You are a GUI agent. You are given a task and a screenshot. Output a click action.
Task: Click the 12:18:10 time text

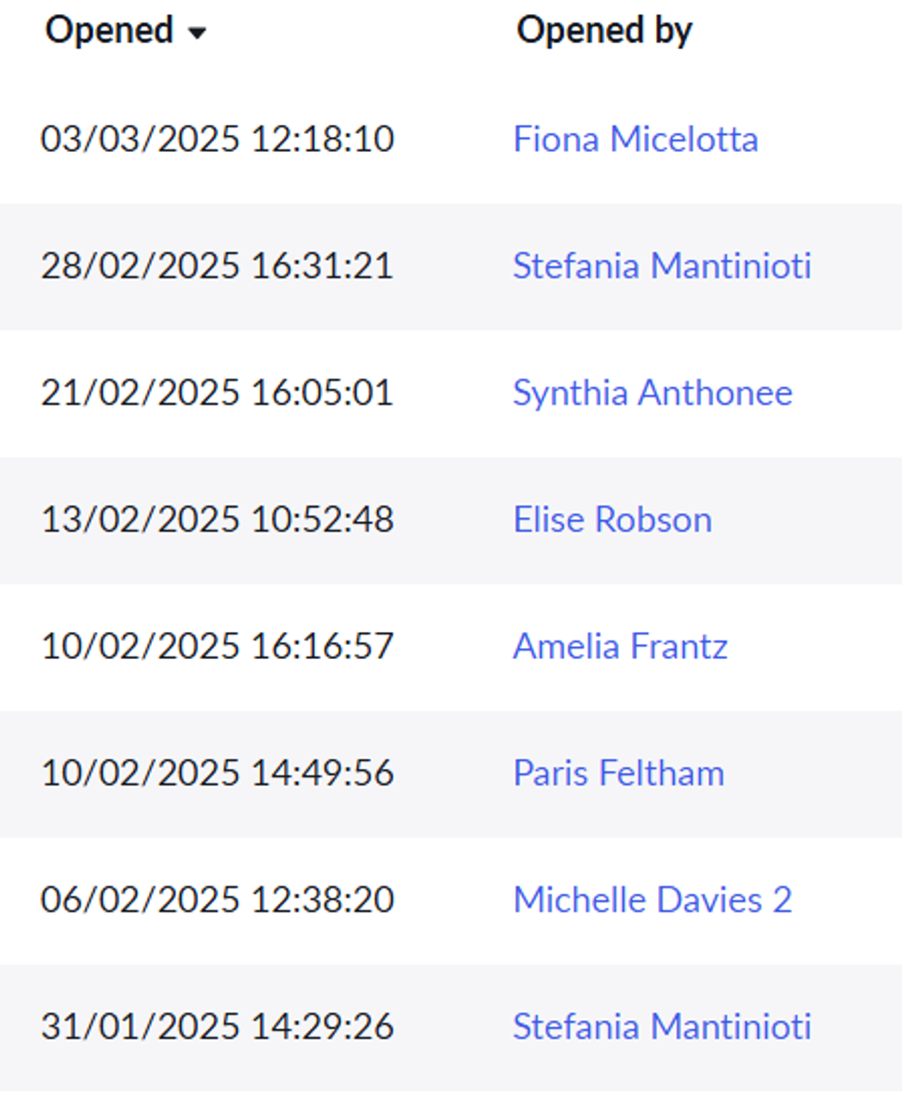point(322,140)
